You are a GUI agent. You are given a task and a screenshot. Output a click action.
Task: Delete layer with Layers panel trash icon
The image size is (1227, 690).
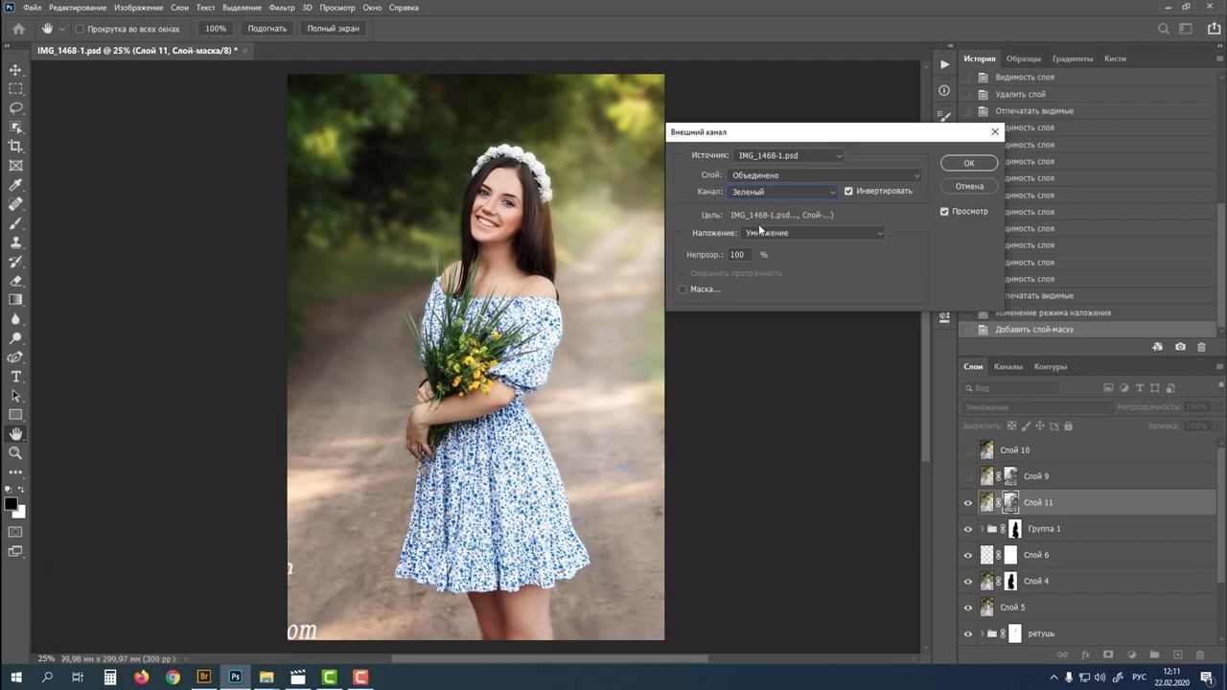point(1200,655)
